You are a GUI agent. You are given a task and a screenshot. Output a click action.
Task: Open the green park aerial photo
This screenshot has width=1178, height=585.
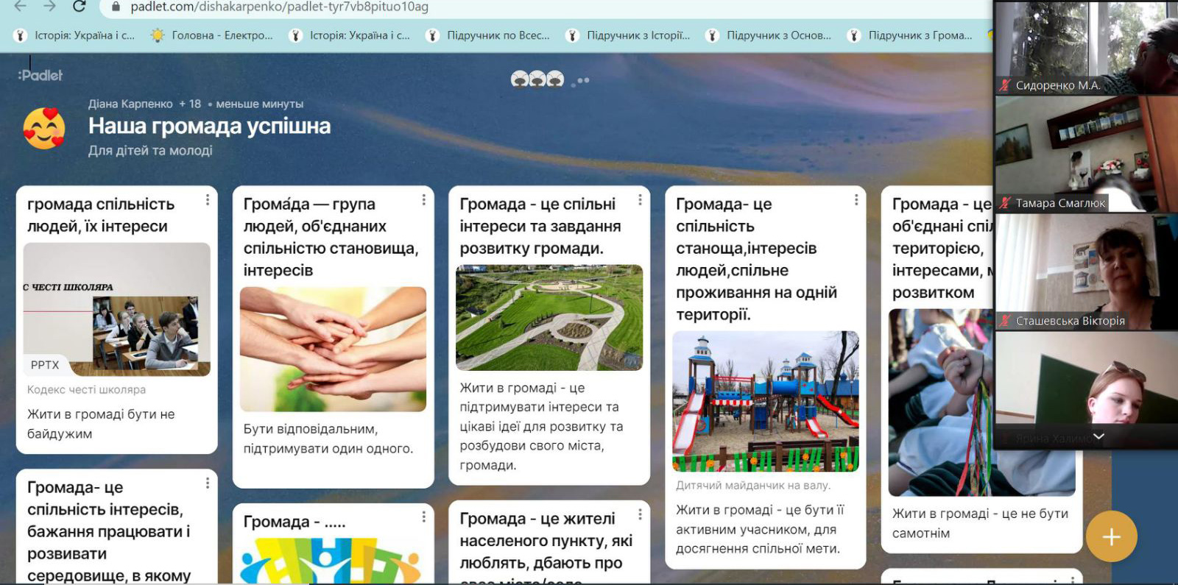tap(549, 318)
